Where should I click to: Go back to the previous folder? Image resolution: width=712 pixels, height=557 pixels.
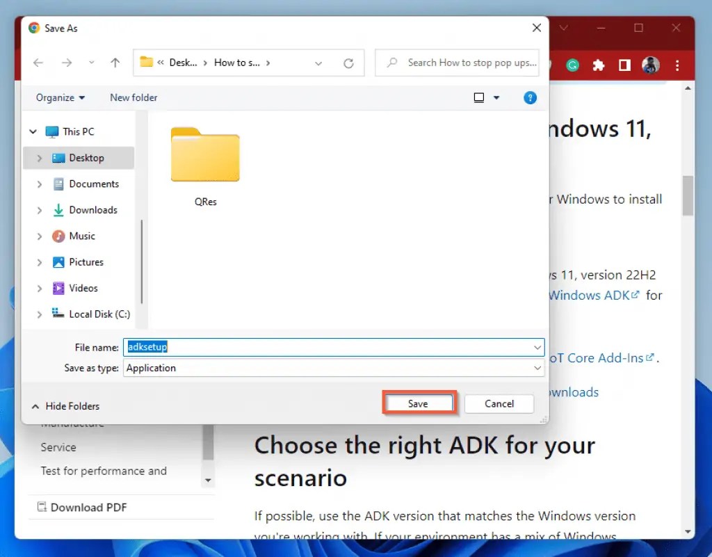click(38, 63)
